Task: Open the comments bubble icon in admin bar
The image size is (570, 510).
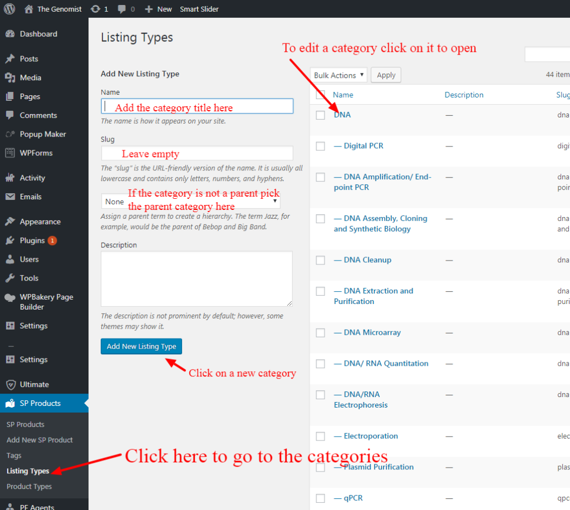Action: pyautogui.click(x=121, y=9)
